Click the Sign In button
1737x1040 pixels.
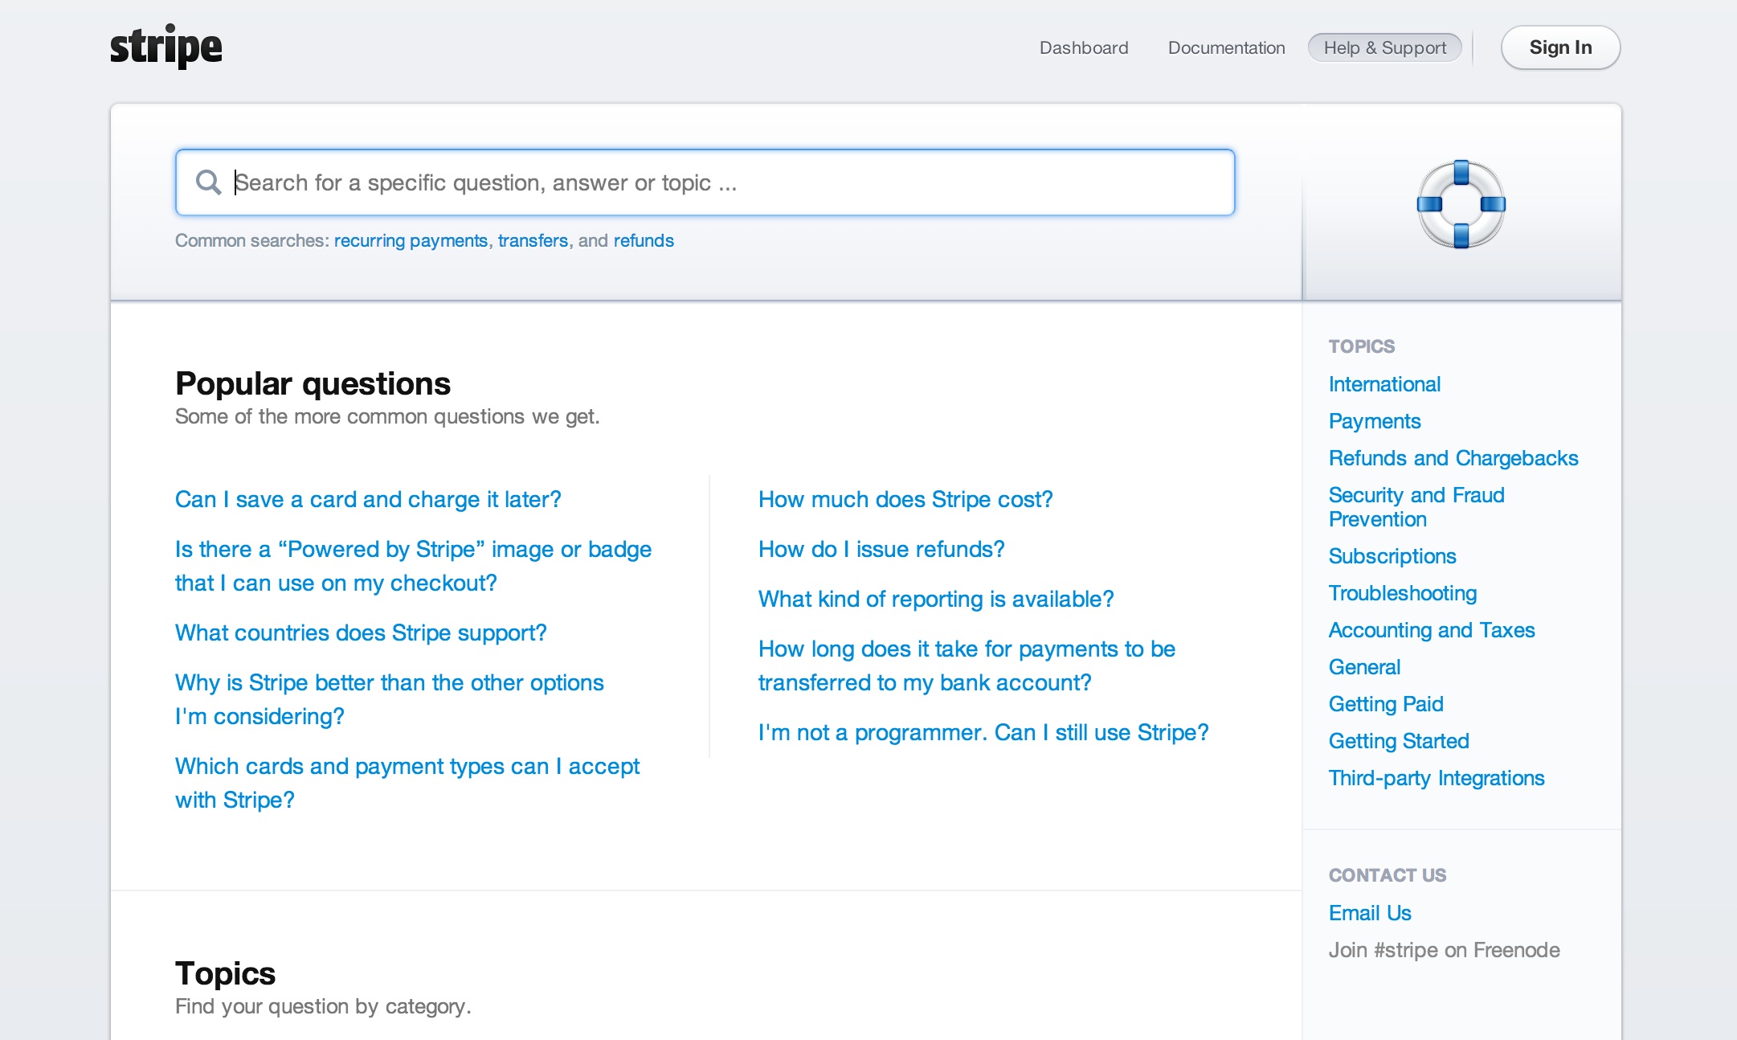[1560, 47]
